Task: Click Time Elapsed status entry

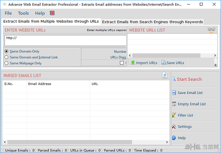Action: (x=148, y=150)
